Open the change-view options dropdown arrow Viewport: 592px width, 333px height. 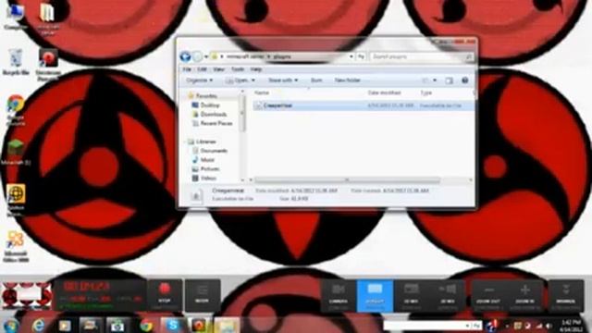(435, 80)
